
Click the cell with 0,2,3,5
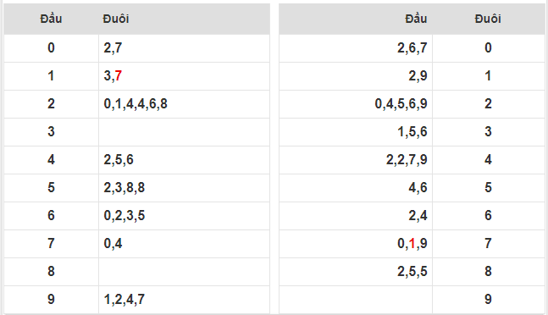point(184,216)
